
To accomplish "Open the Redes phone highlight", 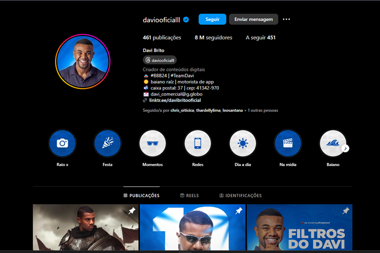I will coord(198,143).
